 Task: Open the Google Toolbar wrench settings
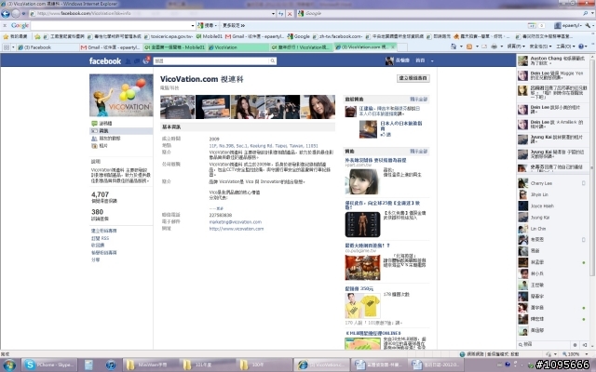coord(588,25)
